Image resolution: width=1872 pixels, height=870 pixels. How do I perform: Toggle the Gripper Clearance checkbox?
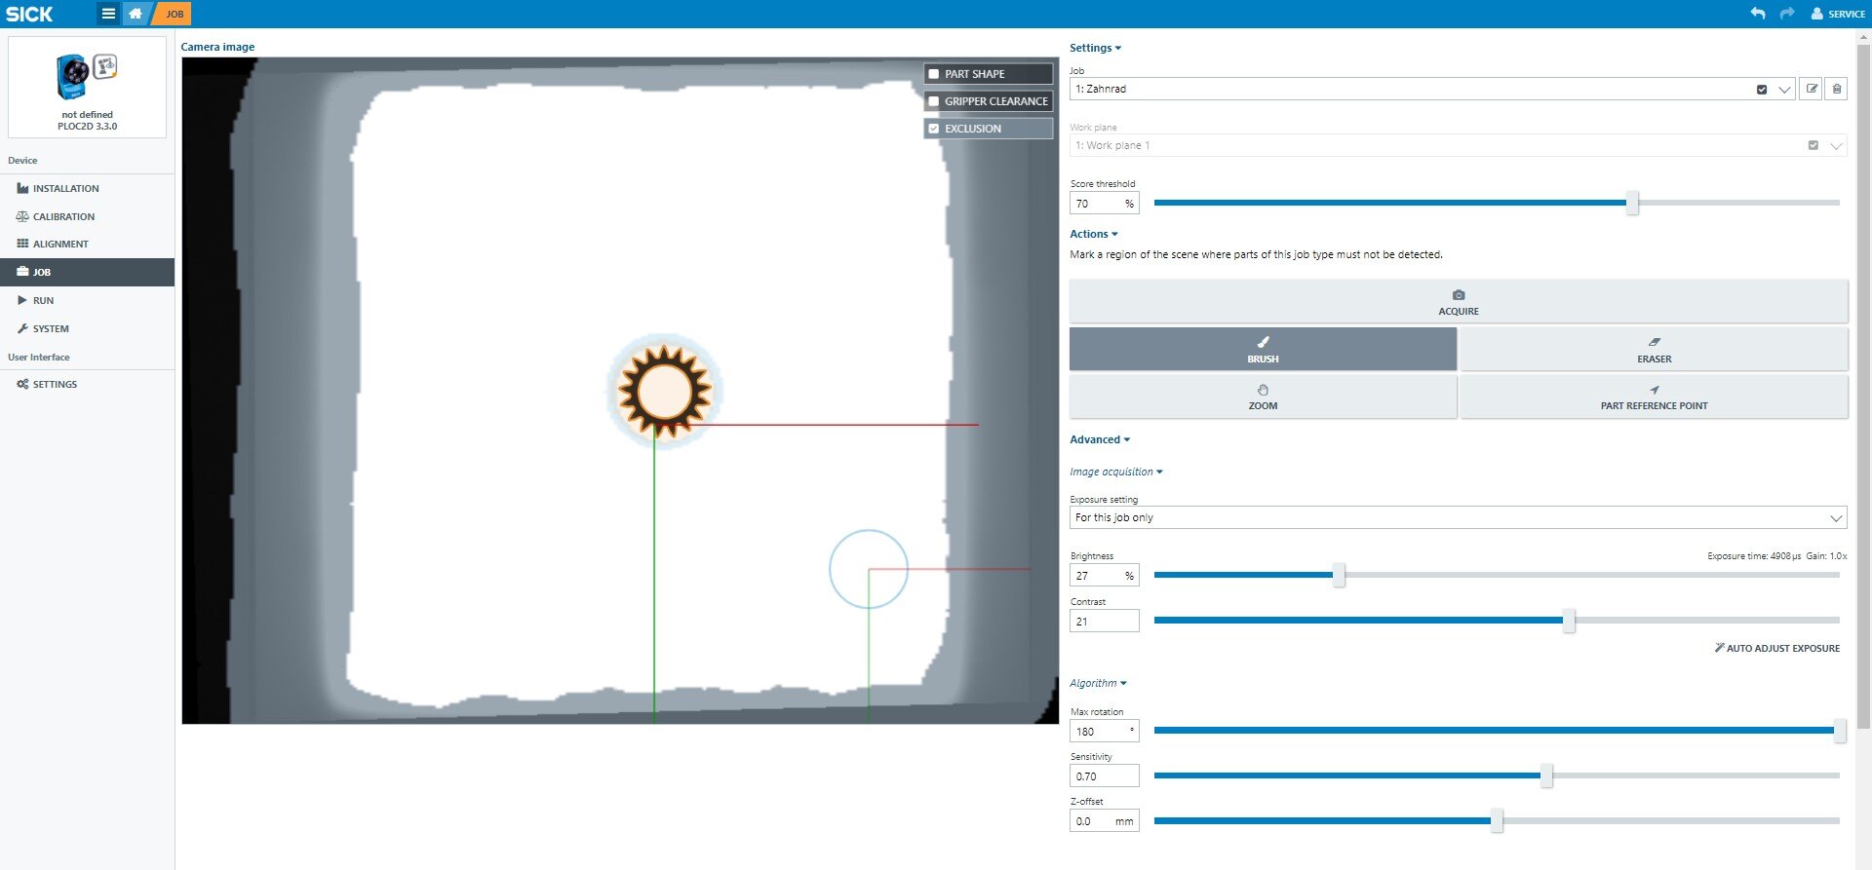934,101
